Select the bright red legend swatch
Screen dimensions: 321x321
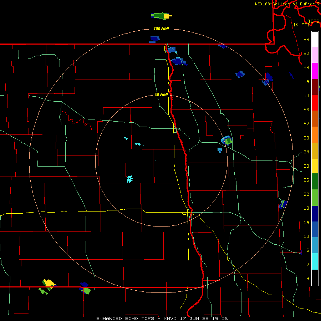(x=315, y=103)
